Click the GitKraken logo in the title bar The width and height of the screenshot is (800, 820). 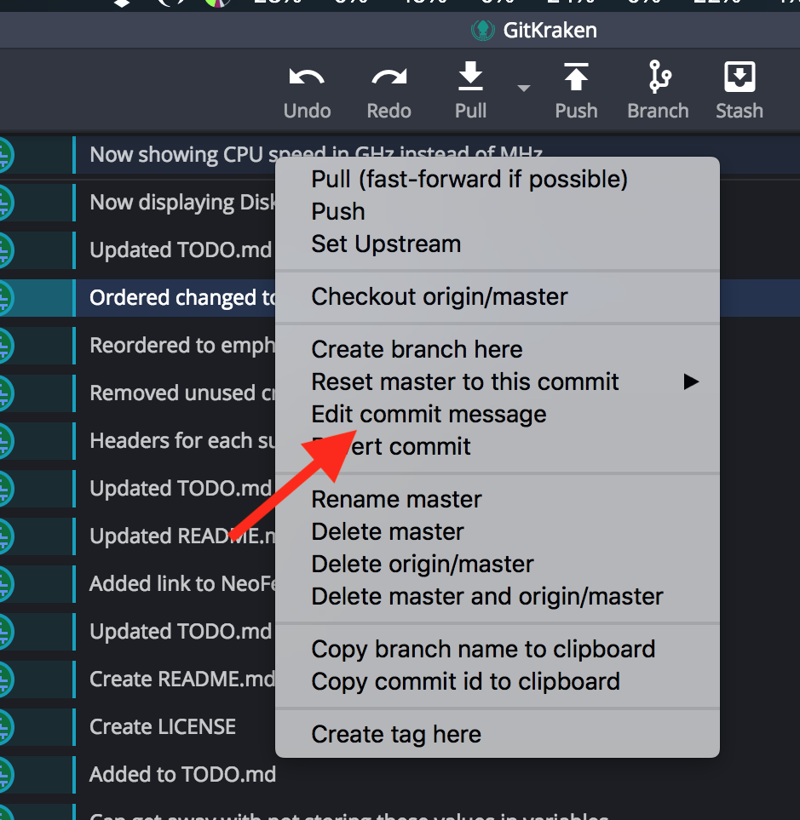[482, 30]
